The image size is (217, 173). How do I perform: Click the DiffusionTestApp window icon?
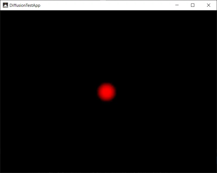tap(5, 5)
